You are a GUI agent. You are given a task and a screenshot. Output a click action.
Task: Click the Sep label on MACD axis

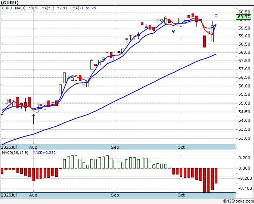point(115,195)
